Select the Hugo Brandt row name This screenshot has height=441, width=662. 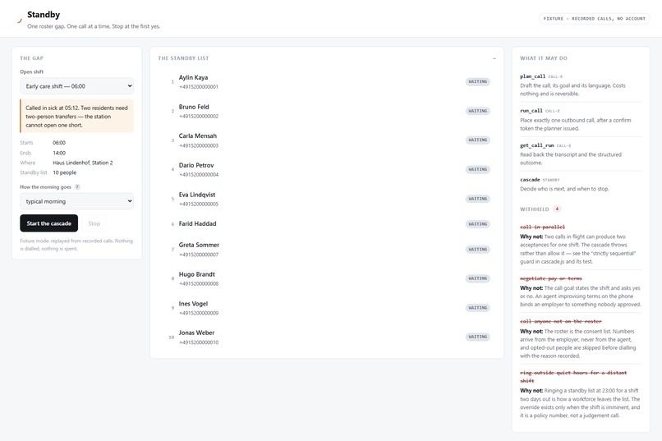(197, 274)
